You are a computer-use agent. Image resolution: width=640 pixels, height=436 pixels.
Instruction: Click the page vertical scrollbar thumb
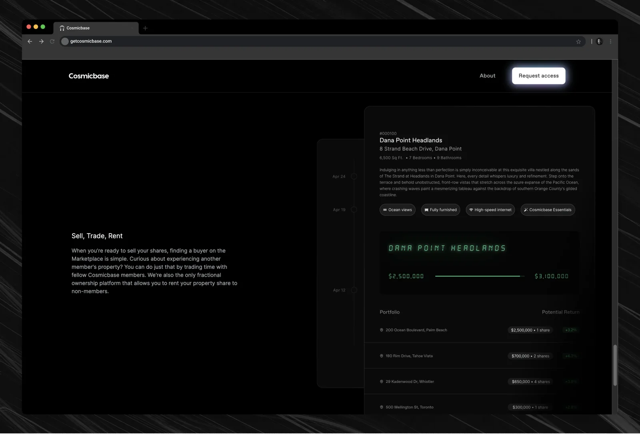[615, 366]
